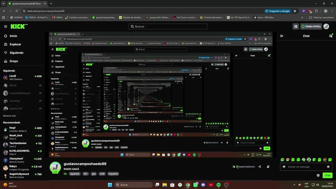Open WhatsApp from the taskbar
The image size is (336, 189).
point(195,185)
